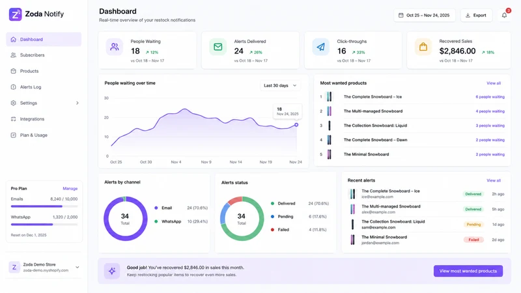Image resolution: width=521 pixels, height=293 pixels.
Task: Click the zoda-demo.myshopify.com store address
Action: pos(46,270)
